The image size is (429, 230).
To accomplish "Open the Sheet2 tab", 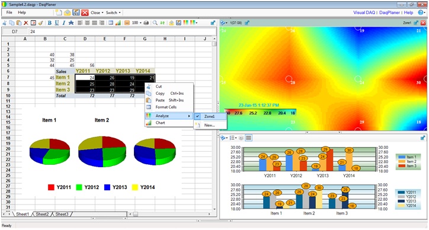I will click(42, 214).
